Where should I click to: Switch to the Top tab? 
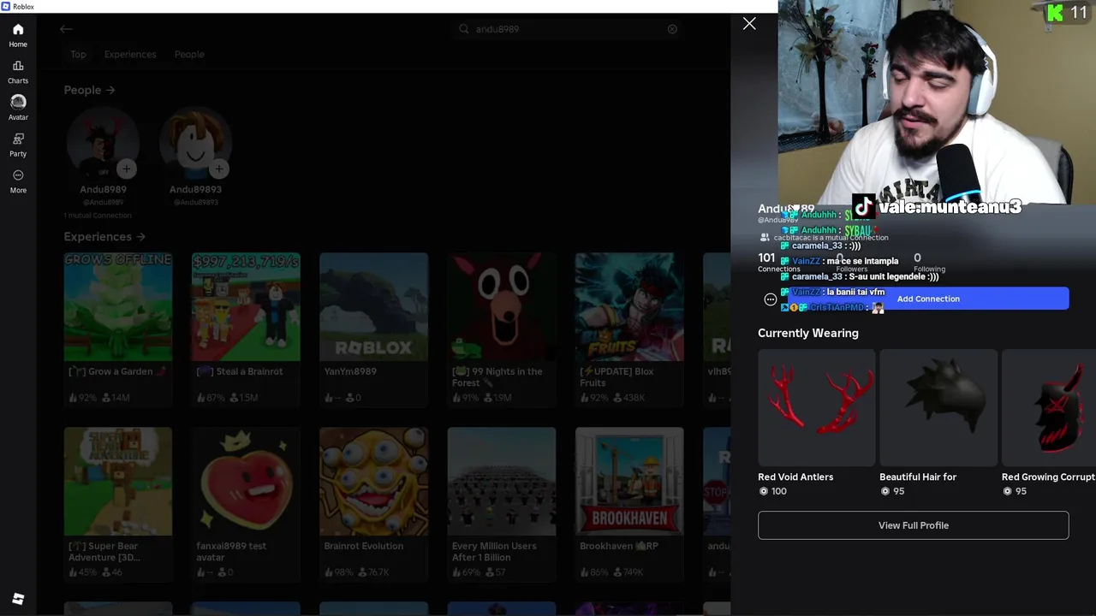point(78,54)
